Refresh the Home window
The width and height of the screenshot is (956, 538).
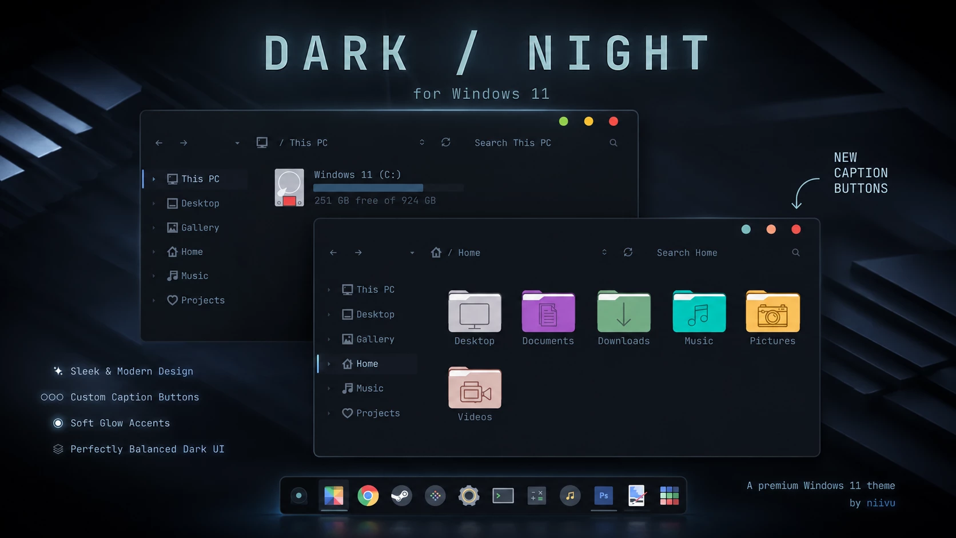coord(628,252)
